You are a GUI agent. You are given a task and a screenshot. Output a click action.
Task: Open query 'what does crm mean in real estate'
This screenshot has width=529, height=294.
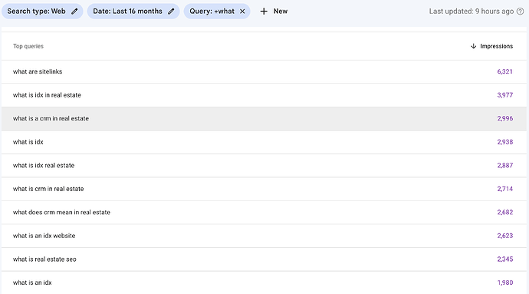point(264,212)
